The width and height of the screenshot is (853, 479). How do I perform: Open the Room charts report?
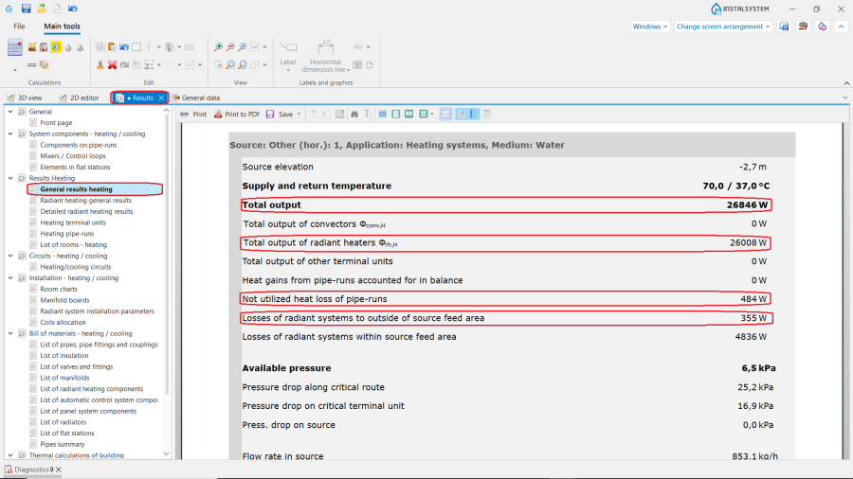pyautogui.click(x=59, y=289)
